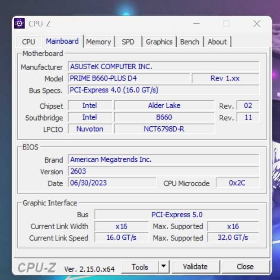Select the Mainboard tab
This screenshot has width=280, height=280.
pos(62,41)
